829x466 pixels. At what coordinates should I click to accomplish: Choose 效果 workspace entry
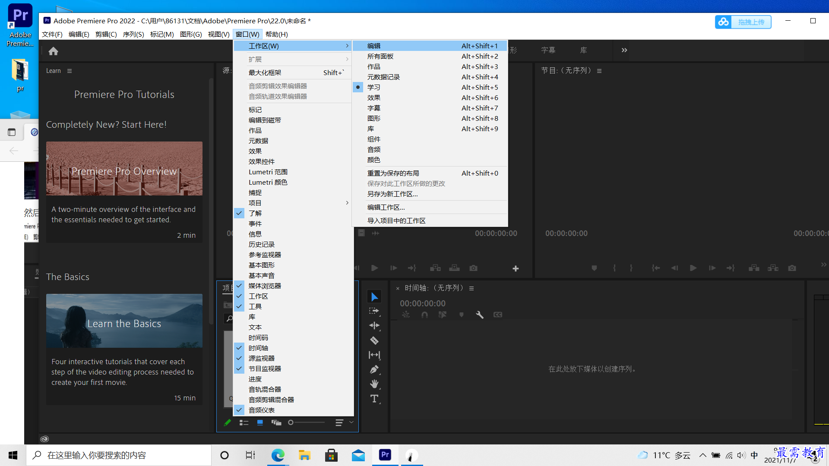[430, 98]
